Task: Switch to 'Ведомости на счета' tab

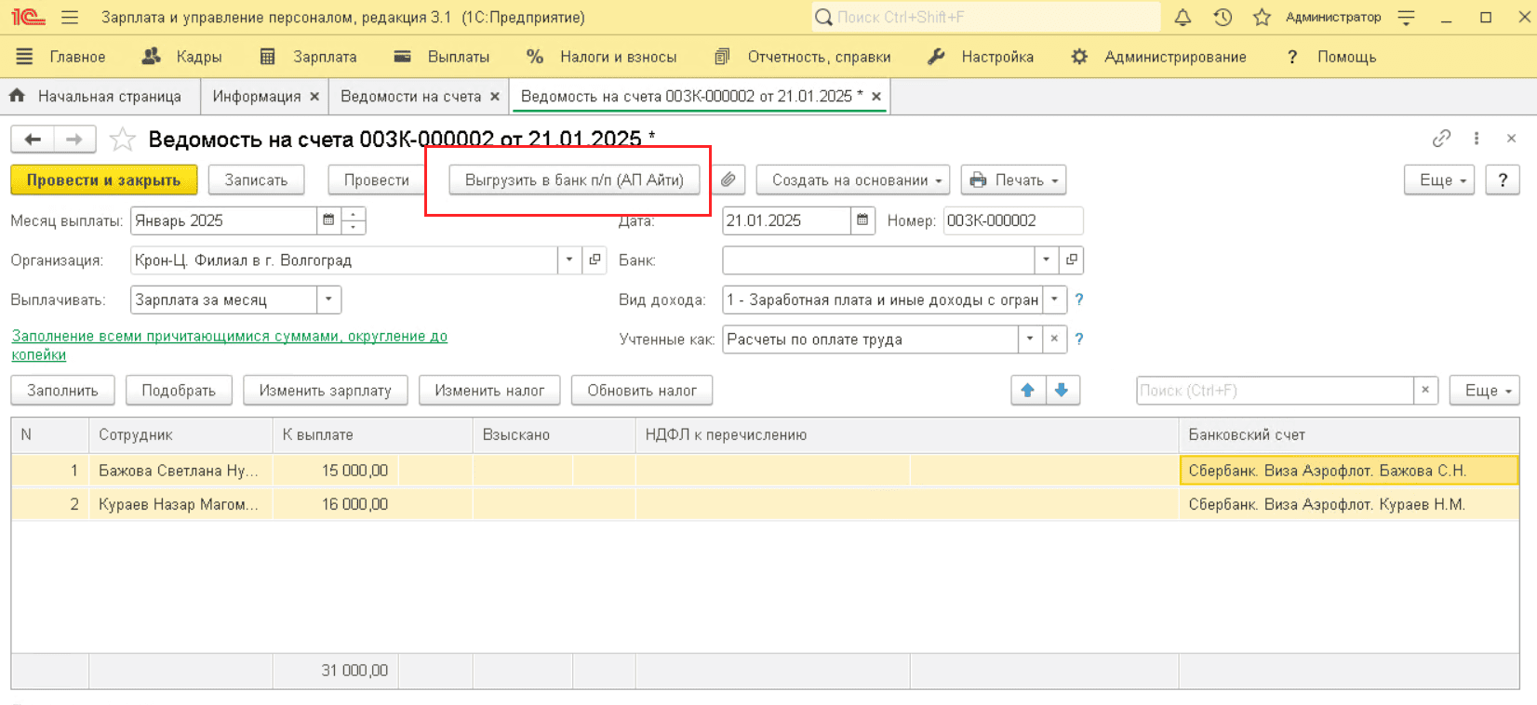Action: click(410, 96)
